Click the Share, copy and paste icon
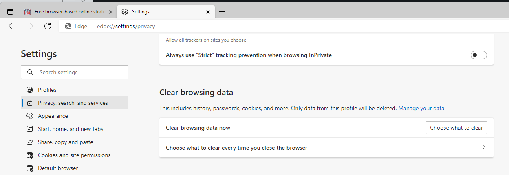 click(x=29, y=142)
